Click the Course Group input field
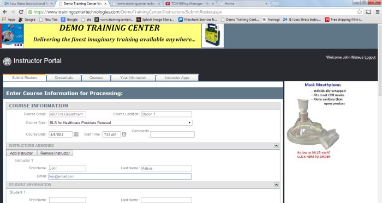 [68, 114]
